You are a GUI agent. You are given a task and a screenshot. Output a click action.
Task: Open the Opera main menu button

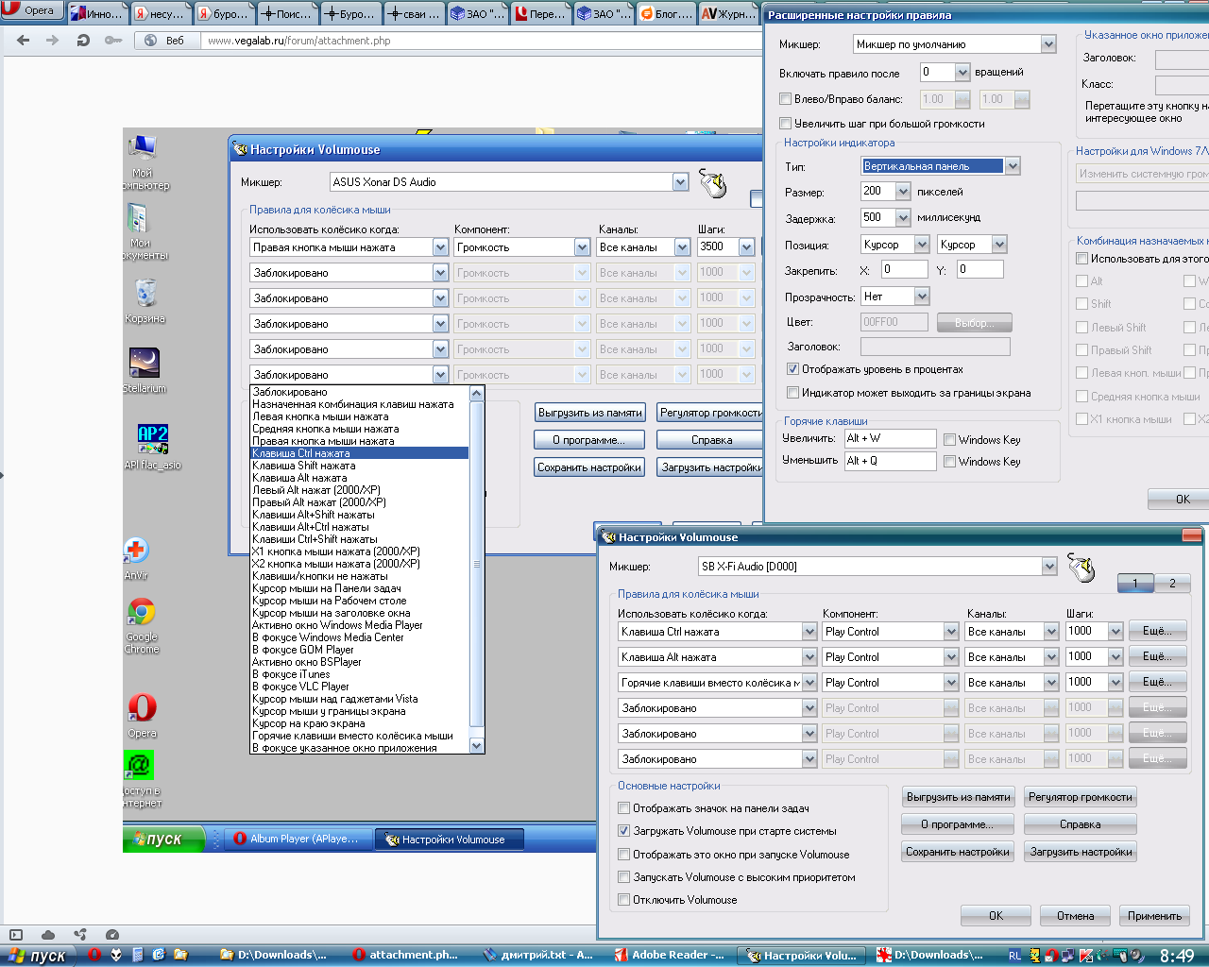coord(31,10)
